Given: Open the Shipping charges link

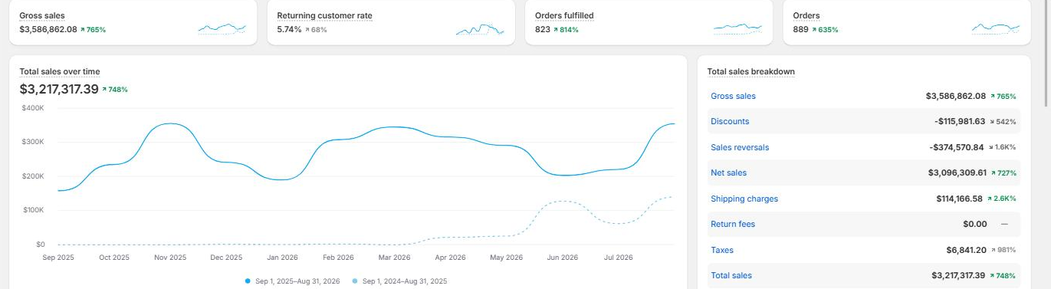Looking at the screenshot, I should point(744,199).
